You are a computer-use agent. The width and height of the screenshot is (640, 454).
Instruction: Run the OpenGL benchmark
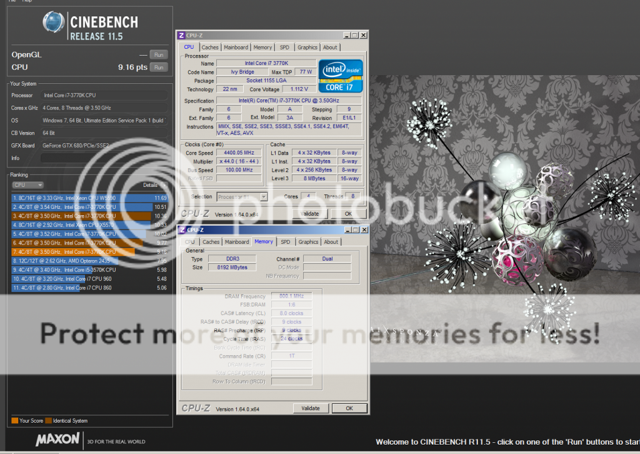pyautogui.click(x=159, y=55)
